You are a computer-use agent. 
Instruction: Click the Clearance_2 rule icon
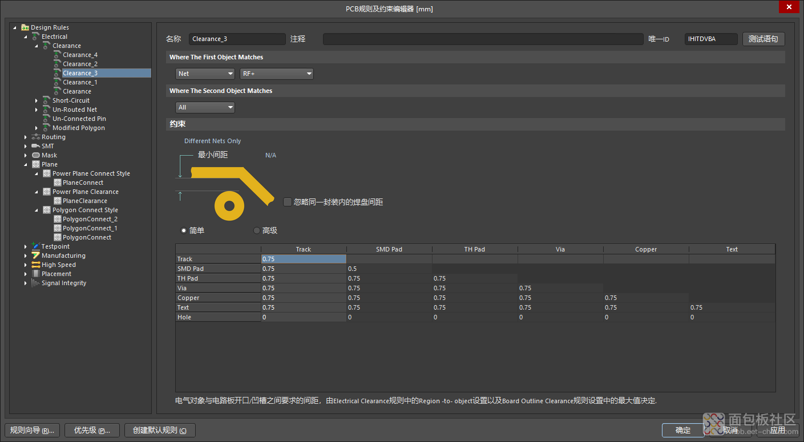tap(57, 64)
